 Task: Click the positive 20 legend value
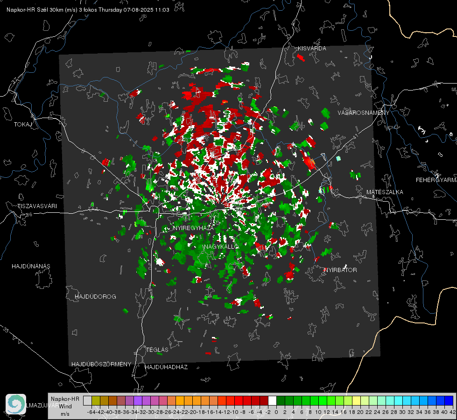pyautogui.click(x=360, y=412)
